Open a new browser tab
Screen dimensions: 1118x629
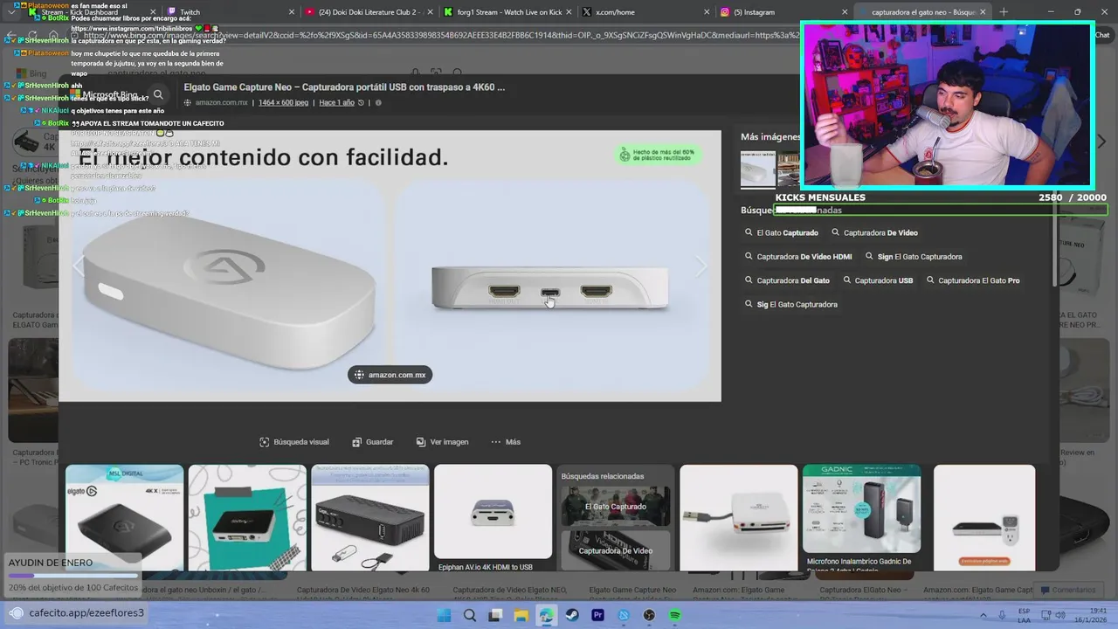click(x=1004, y=12)
